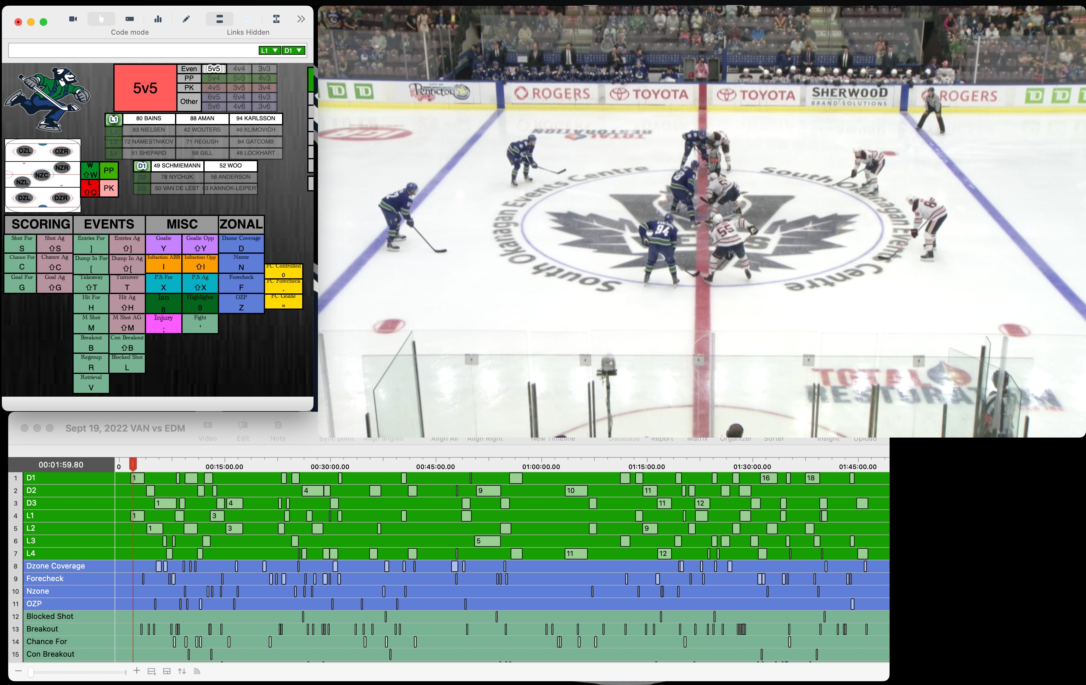
Task: Open Organizer in the timeline toolbar
Action: (735, 438)
